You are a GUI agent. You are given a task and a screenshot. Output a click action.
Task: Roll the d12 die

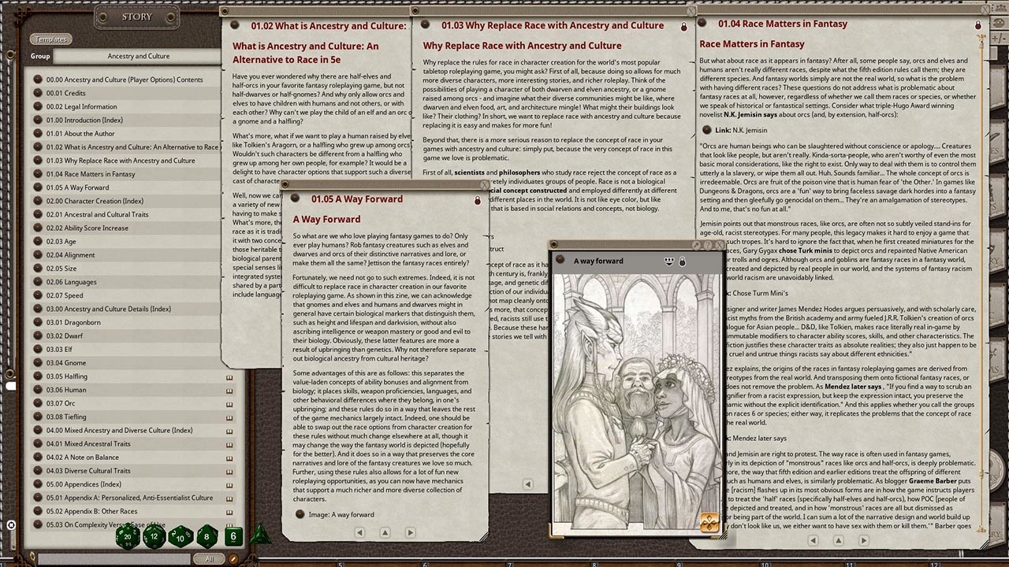tap(154, 537)
